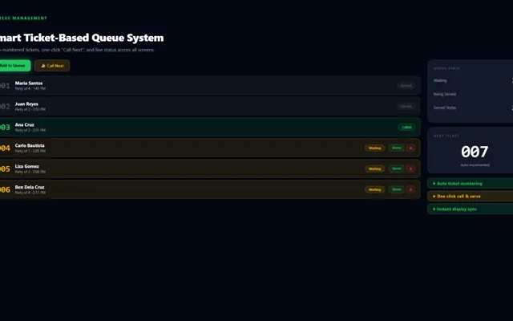Click Serve on Ben Dela Cruz's ticket

click(x=397, y=189)
